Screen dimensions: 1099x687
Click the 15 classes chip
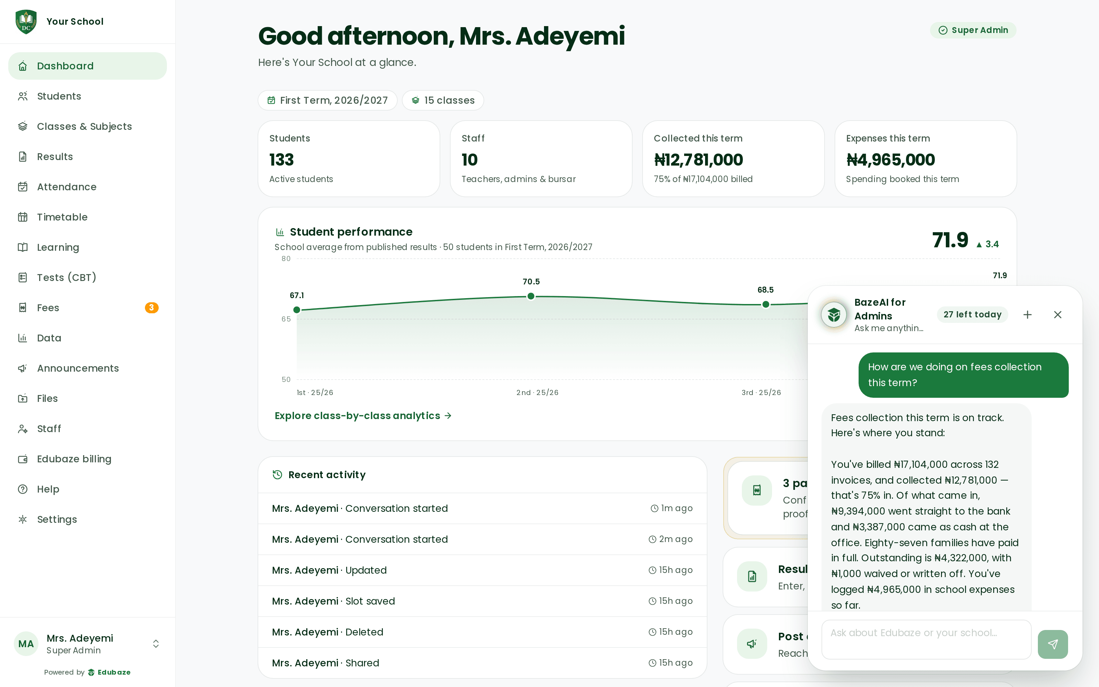(x=443, y=100)
